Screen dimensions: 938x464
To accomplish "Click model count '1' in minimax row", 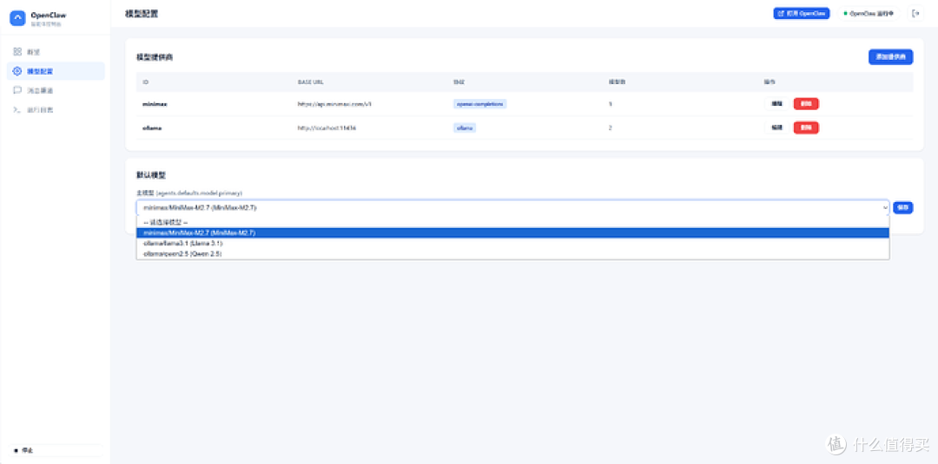I will tap(610, 104).
